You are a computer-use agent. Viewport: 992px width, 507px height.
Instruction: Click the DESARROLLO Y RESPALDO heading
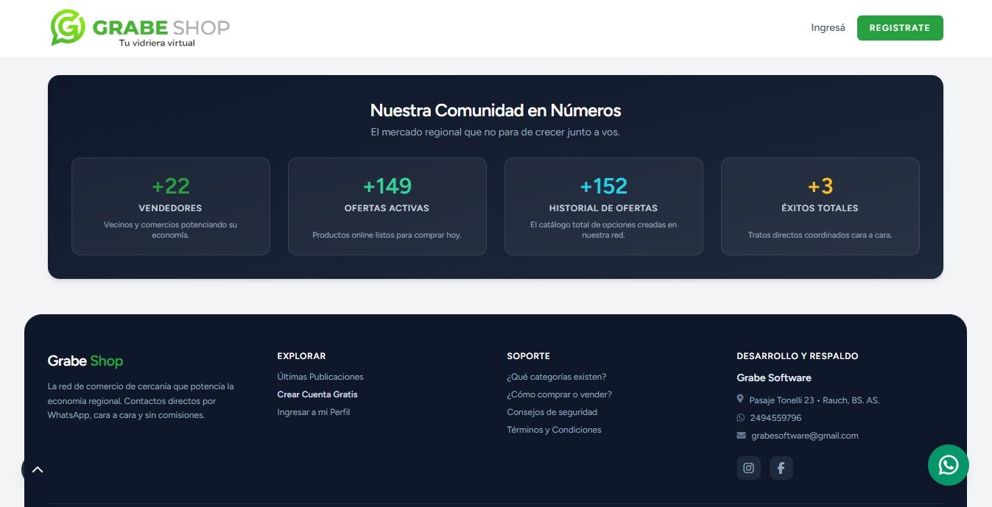click(798, 356)
